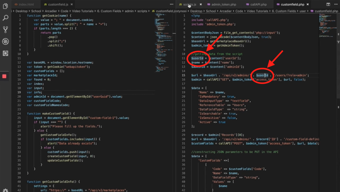Expand the user breadcrumb folder

tap(303, 11)
